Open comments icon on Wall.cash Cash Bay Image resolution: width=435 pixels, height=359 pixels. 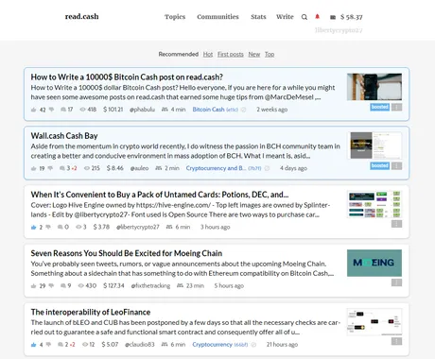62,168
